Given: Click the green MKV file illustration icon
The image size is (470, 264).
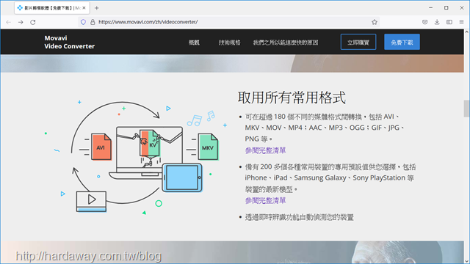Looking at the screenshot, I should click(208, 147).
